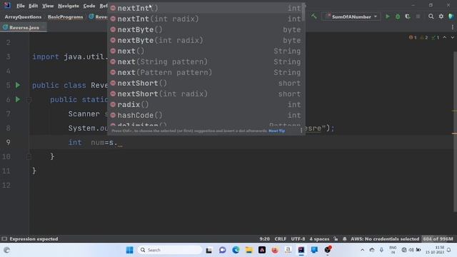
Task: Open Microsoft Edge from taskbar
Action: [236, 250]
